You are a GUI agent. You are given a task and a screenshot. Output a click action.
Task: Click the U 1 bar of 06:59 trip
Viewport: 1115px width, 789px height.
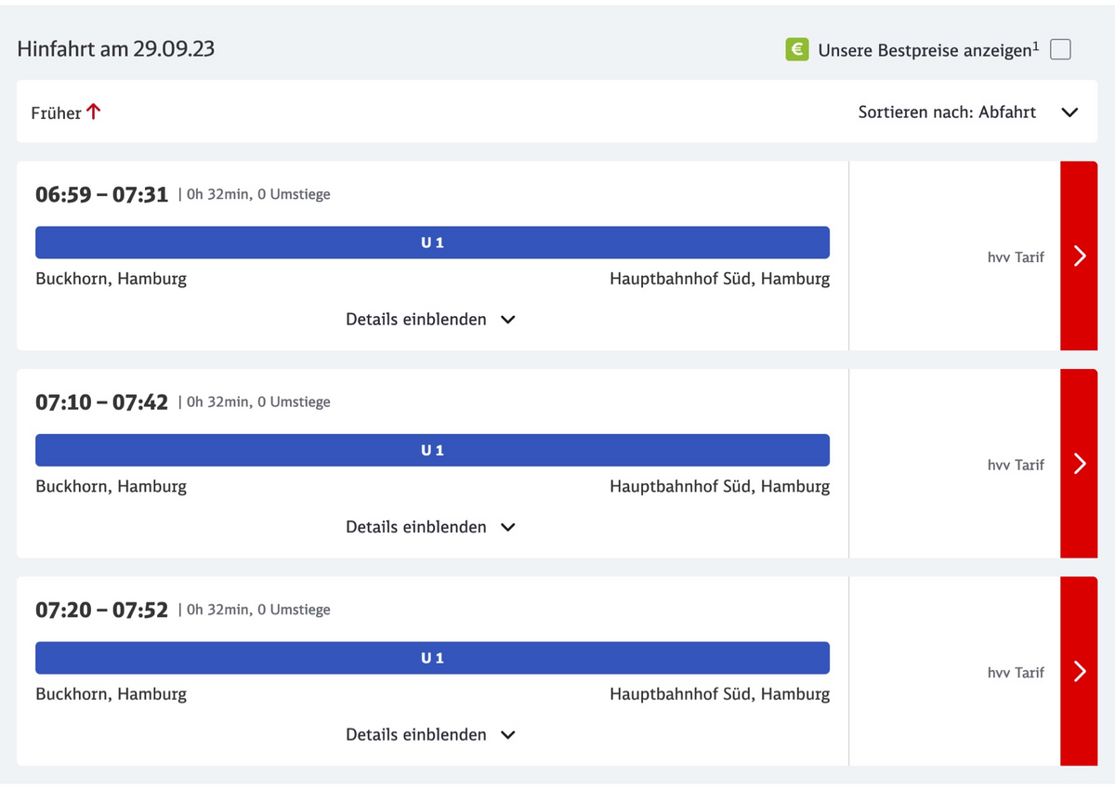(432, 243)
